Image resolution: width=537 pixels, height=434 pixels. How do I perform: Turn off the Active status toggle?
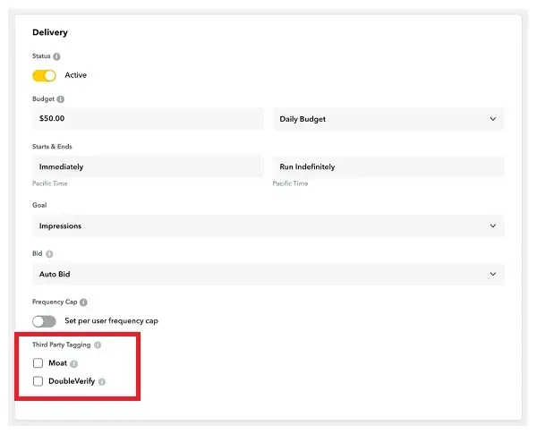coord(44,75)
